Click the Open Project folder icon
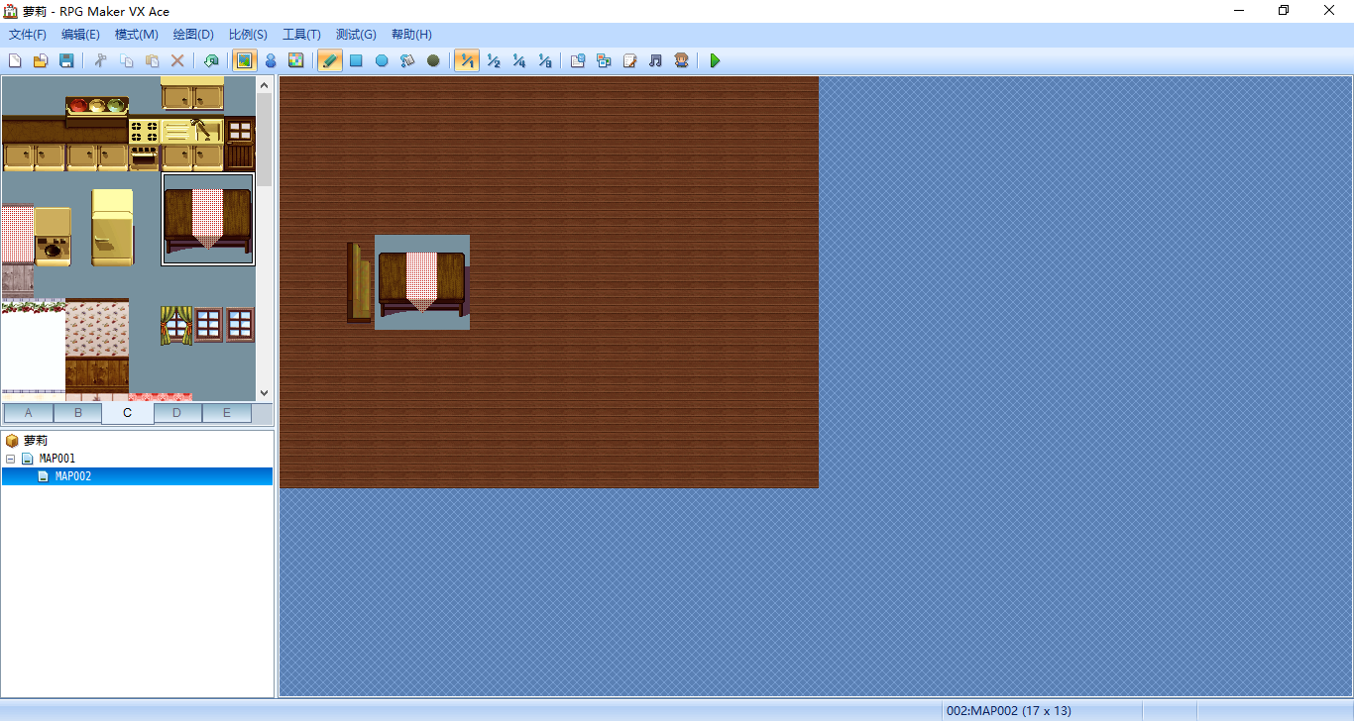This screenshot has width=1354, height=721. (41, 60)
